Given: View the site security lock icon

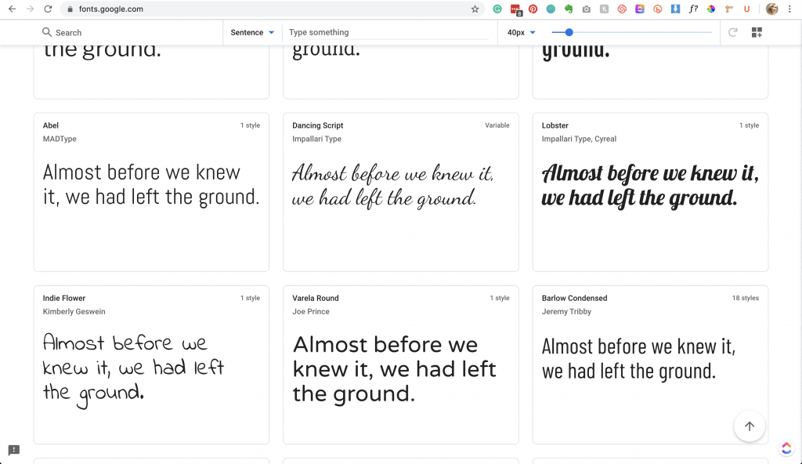Looking at the screenshot, I should coord(70,9).
